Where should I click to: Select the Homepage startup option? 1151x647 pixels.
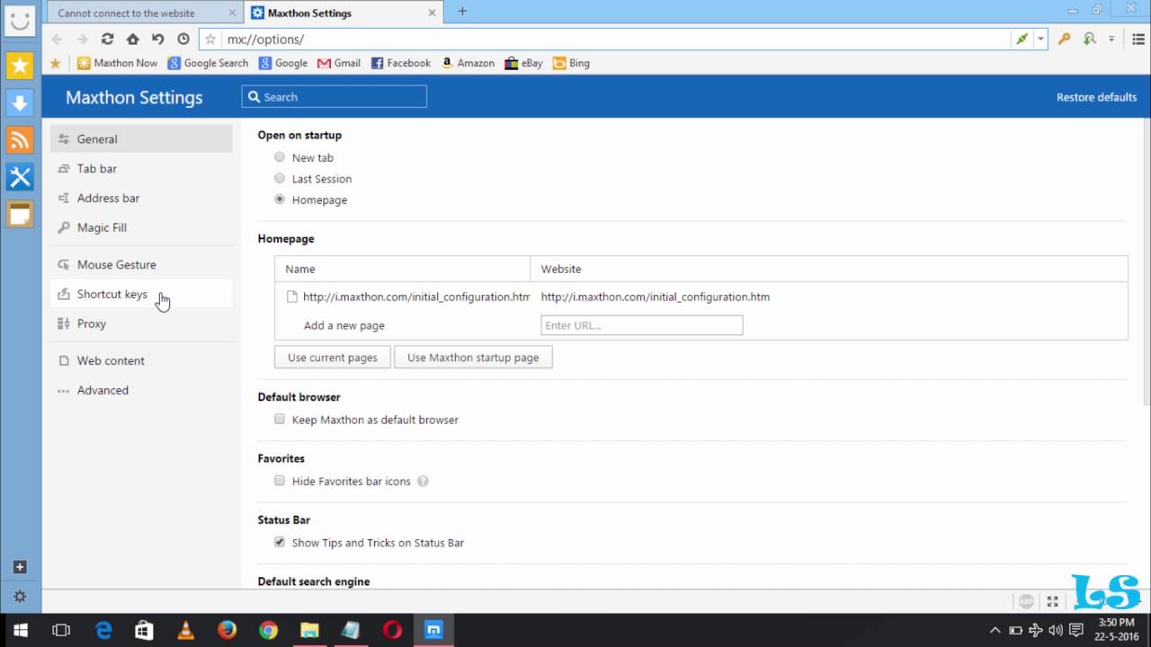coord(280,199)
